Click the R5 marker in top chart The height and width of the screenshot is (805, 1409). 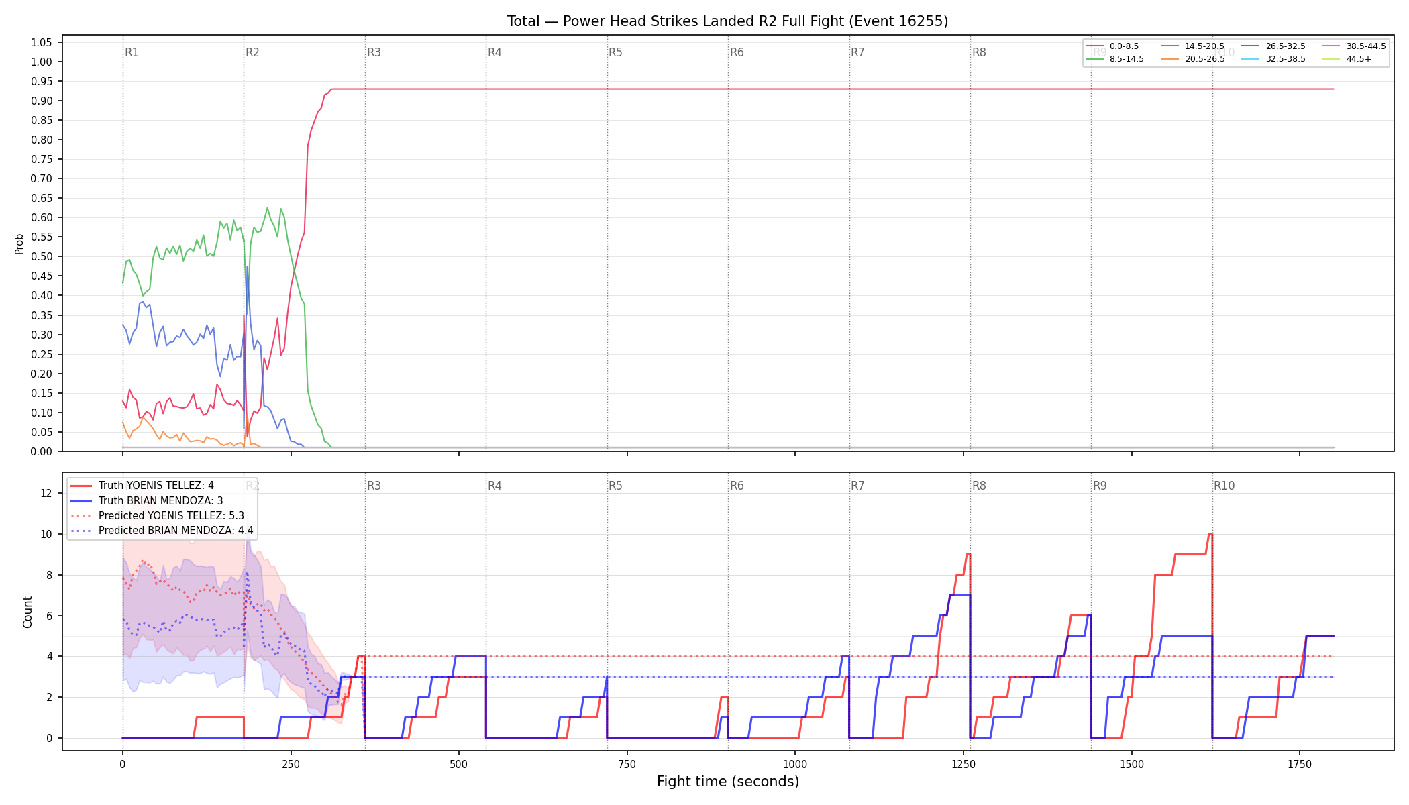pos(615,52)
